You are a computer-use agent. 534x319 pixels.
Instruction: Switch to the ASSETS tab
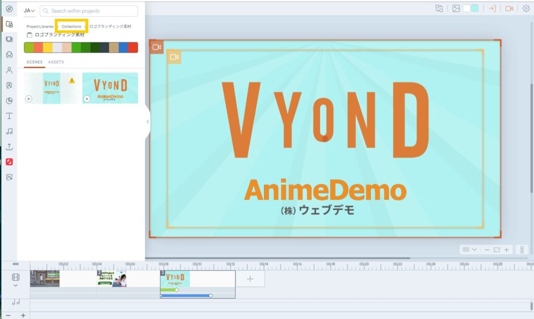coord(56,62)
